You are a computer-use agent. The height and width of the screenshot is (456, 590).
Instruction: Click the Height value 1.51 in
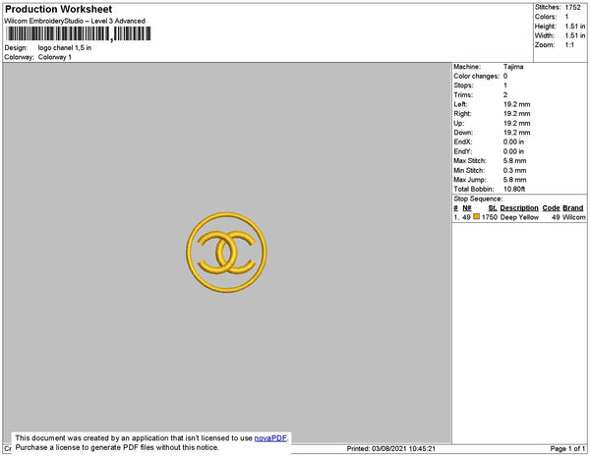[575, 26]
